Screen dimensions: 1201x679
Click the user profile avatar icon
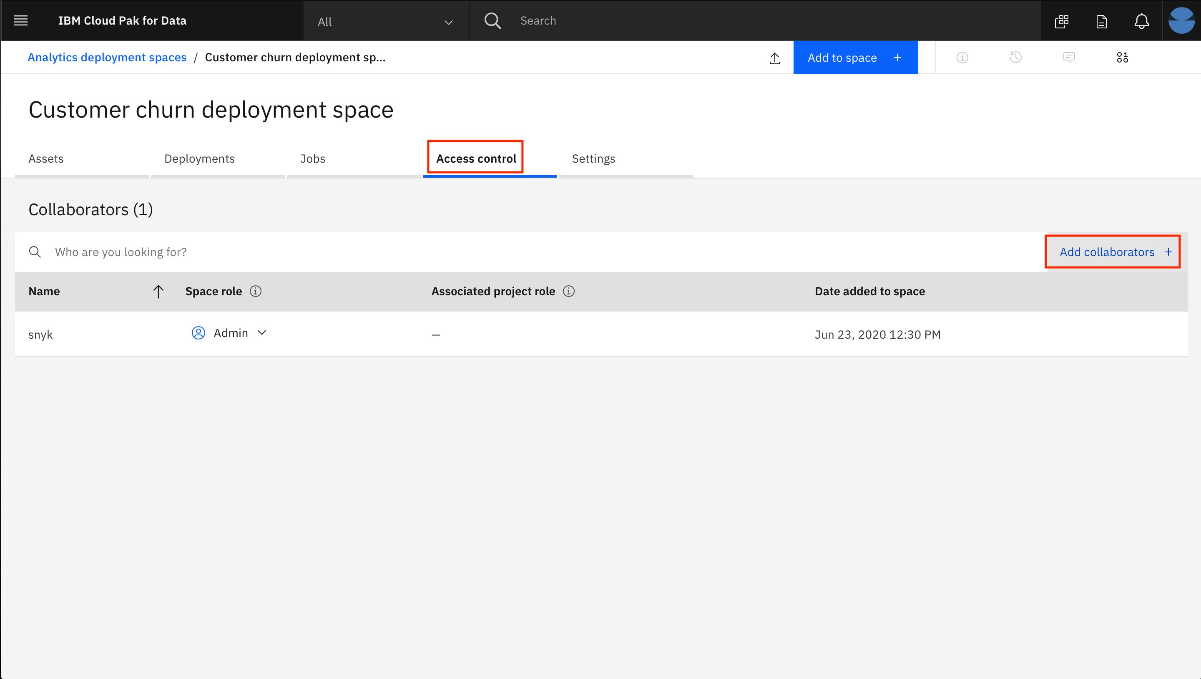(1181, 20)
